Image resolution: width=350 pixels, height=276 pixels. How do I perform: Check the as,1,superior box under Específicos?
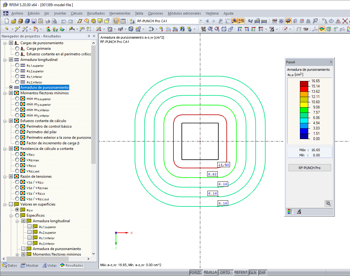[x=29, y=227]
